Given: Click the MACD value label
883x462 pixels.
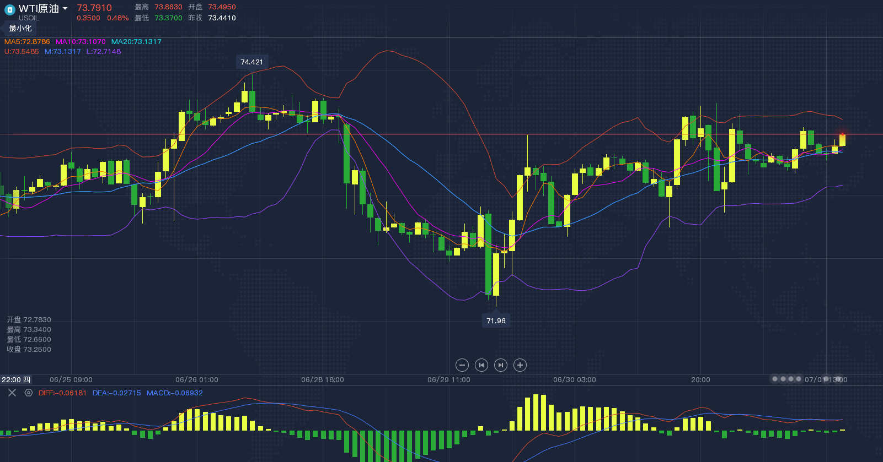Looking at the screenshot, I should pyautogui.click(x=174, y=393).
